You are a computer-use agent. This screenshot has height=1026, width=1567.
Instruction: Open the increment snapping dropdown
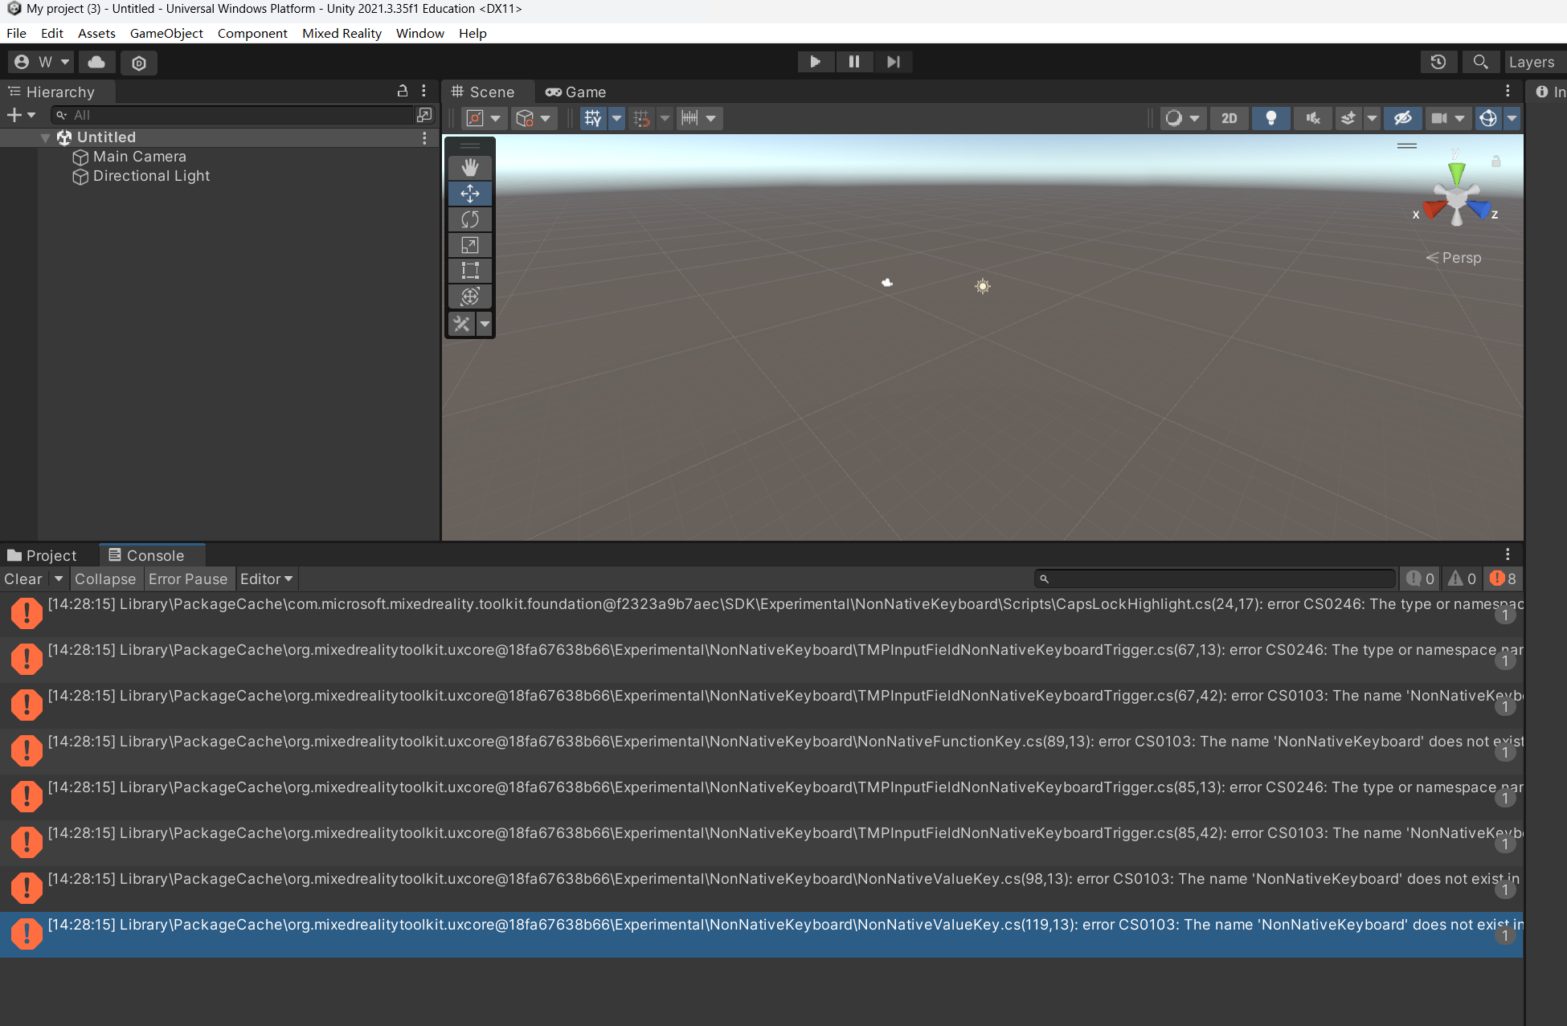[699, 118]
